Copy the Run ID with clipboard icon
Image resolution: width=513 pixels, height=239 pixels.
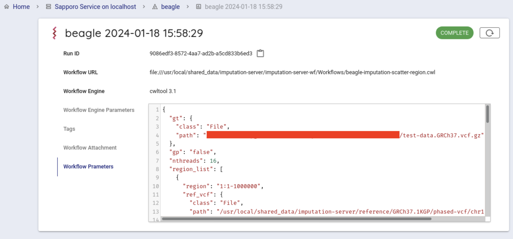click(x=260, y=53)
